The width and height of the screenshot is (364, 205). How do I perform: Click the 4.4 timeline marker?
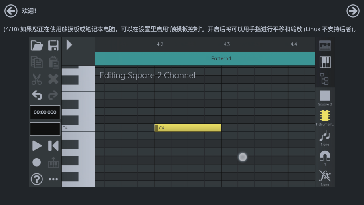[x=294, y=44]
